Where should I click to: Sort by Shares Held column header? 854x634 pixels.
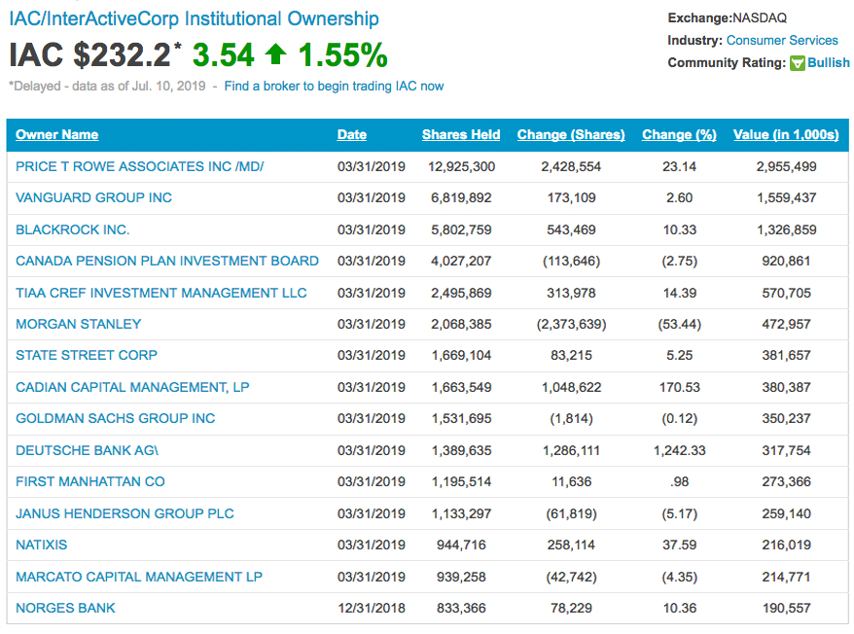coord(461,134)
